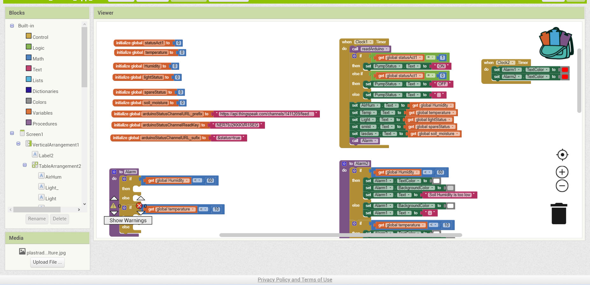The height and width of the screenshot is (285, 590).
Task: Open the Clock1 component dropdown
Action: point(363,42)
